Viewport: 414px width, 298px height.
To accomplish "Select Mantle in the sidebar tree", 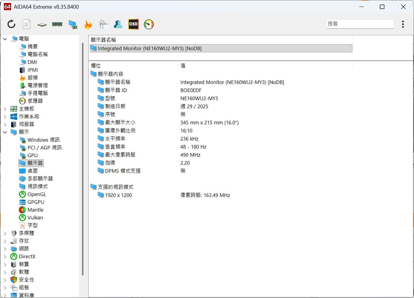I will pos(35,210).
